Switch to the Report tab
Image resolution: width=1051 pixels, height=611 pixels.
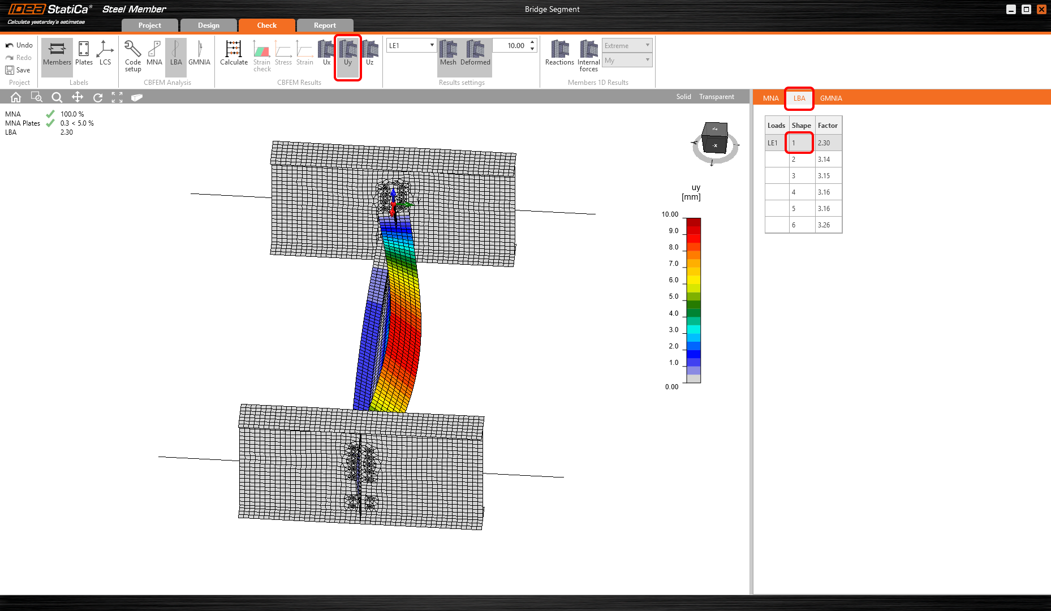pyautogui.click(x=325, y=25)
